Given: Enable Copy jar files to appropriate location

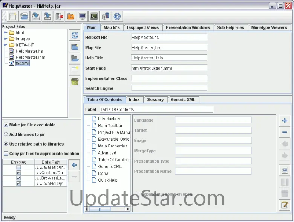Looking at the screenshot, I should 6,154.
